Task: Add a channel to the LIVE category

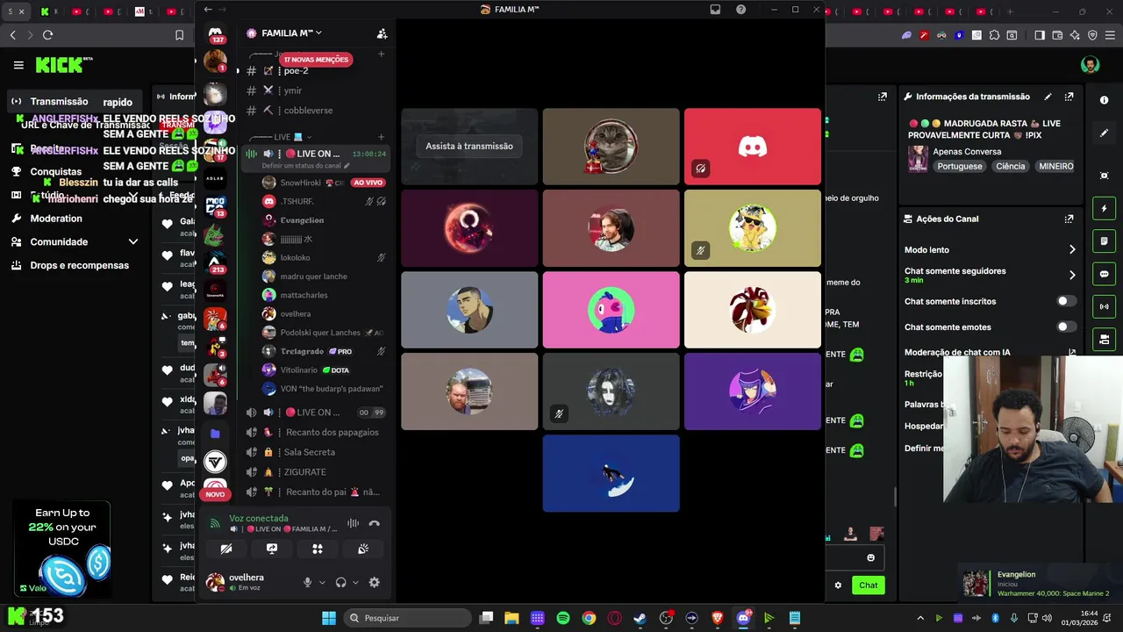Action: [x=381, y=137]
